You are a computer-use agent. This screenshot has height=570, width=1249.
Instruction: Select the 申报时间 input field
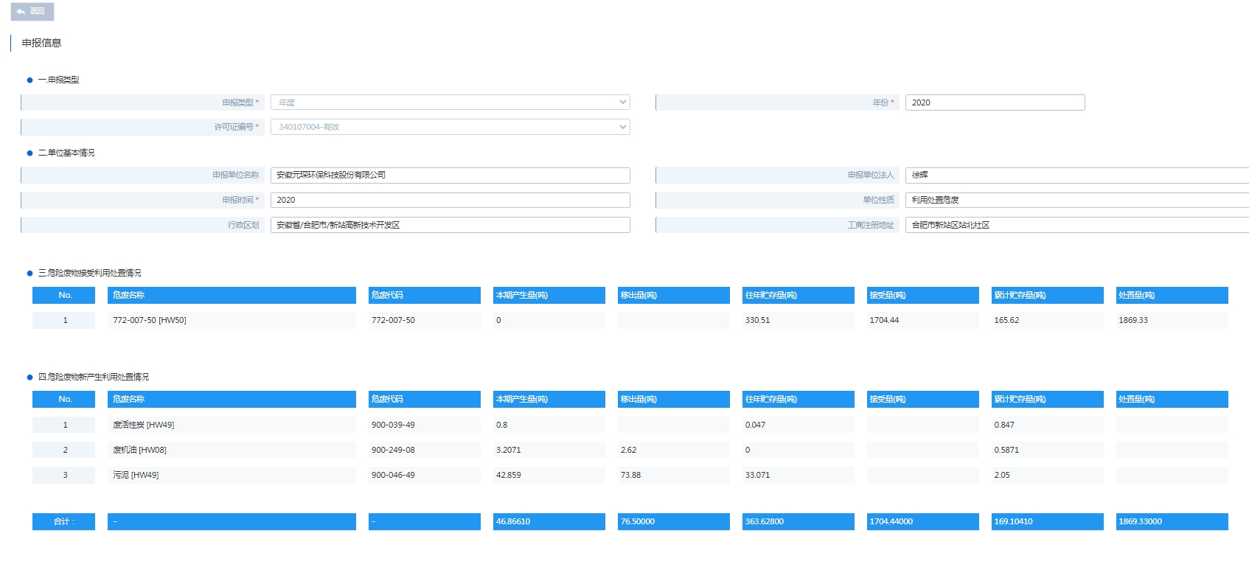450,201
